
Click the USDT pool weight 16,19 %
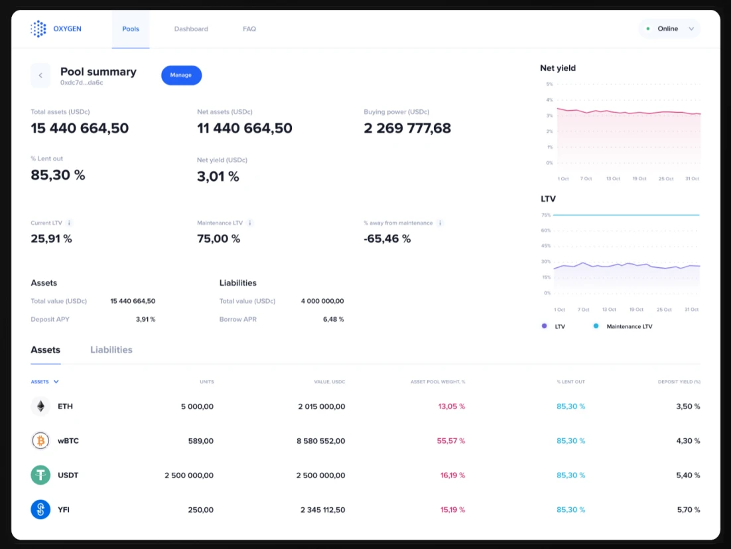(452, 476)
